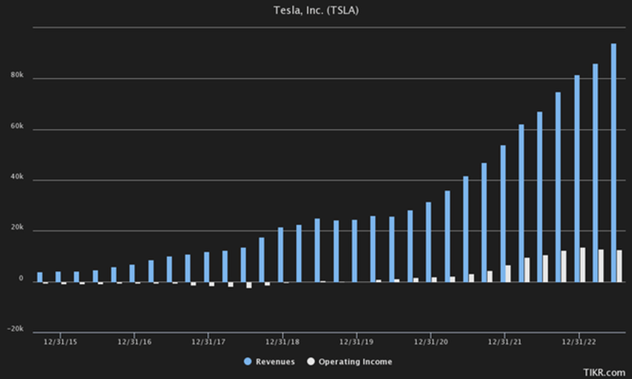Select the blue Revenues bar at 12/31/22

coord(576,178)
